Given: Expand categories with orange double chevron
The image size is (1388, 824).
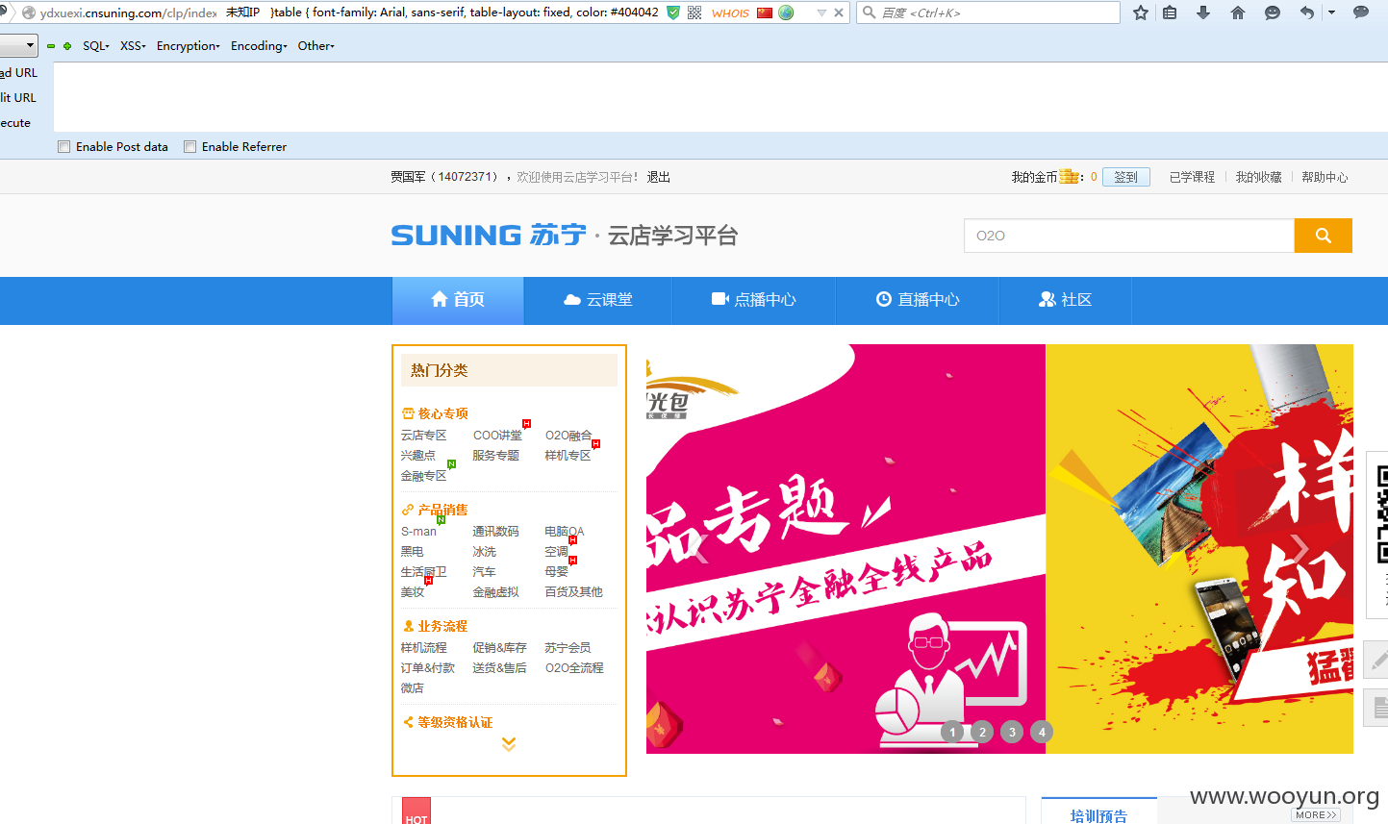Looking at the screenshot, I should coord(509,744).
